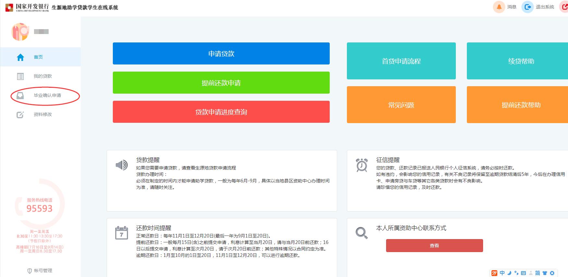Click the 毕业确认申请 inbox icon
This screenshot has height=277, width=568.
click(20, 96)
